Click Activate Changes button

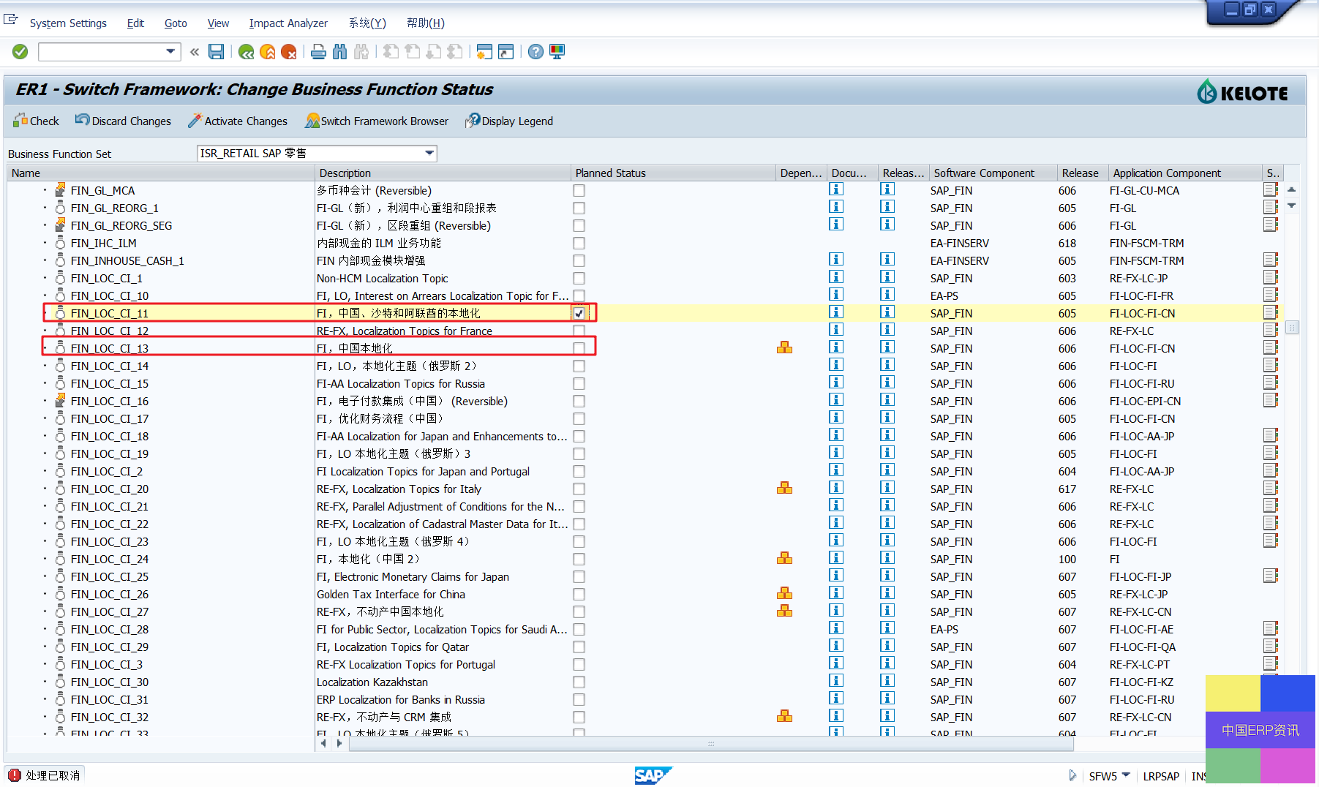(x=238, y=121)
